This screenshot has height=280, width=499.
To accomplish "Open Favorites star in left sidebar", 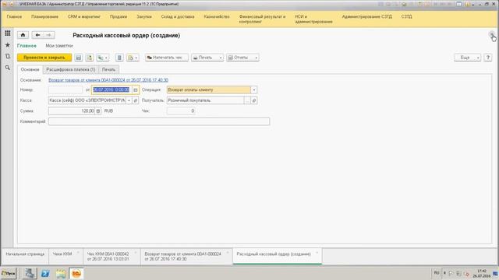I will pos(8,45).
